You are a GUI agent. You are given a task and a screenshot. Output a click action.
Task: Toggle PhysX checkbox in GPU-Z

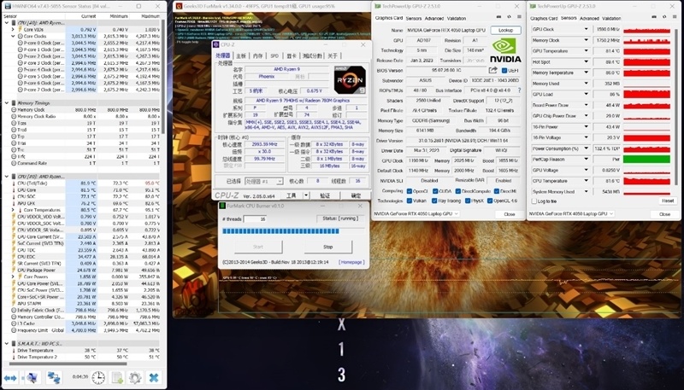pos(468,201)
